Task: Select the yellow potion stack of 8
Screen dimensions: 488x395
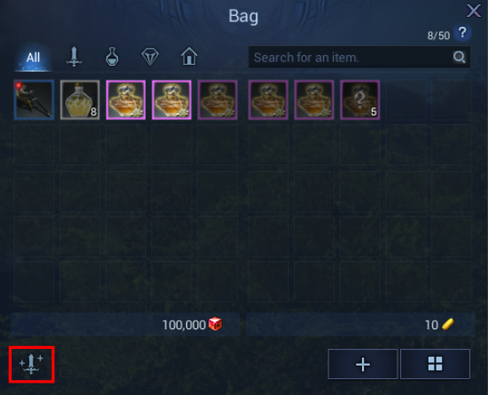Action: pyautogui.click(x=80, y=100)
